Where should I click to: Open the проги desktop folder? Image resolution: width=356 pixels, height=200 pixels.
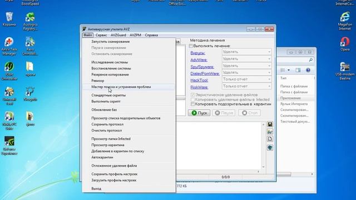click(x=30, y=69)
